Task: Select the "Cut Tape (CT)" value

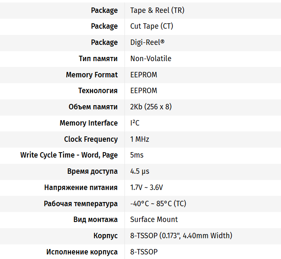Action: pos(152,26)
